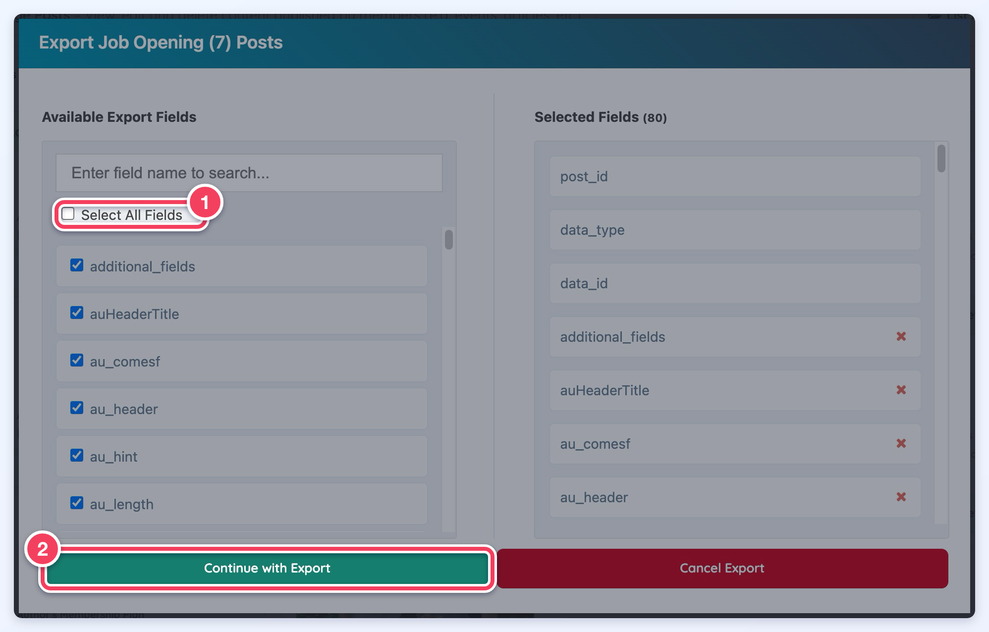Uncheck the au_header checkbox in available fields
This screenshot has width=989, height=632.
coord(77,408)
